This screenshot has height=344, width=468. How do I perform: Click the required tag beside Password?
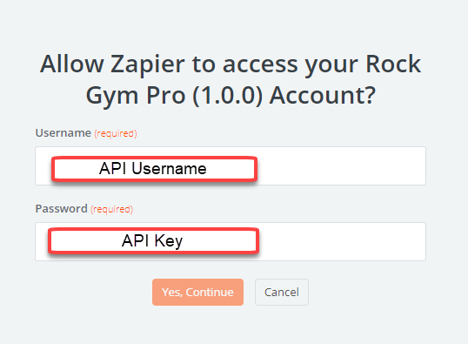click(112, 209)
